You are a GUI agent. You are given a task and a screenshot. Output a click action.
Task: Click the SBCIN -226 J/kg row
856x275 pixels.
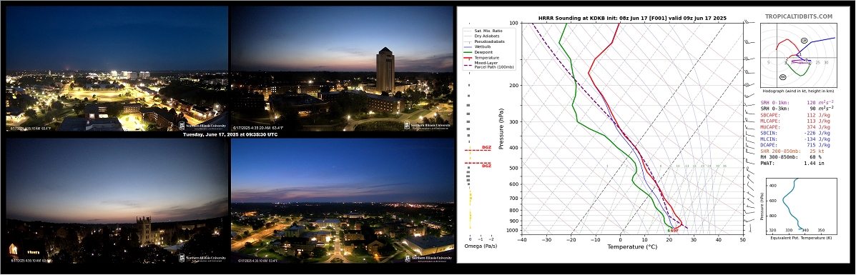[795, 133]
